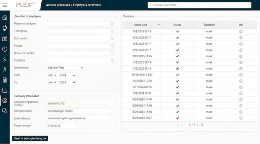Open info for 8/29/2024 14:47 transfer

point(241,118)
